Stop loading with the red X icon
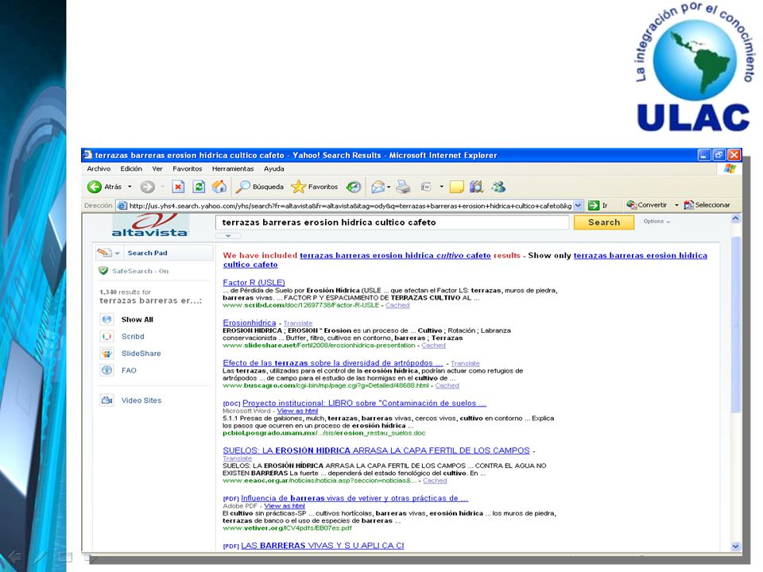The width and height of the screenshot is (763, 572). click(x=178, y=187)
